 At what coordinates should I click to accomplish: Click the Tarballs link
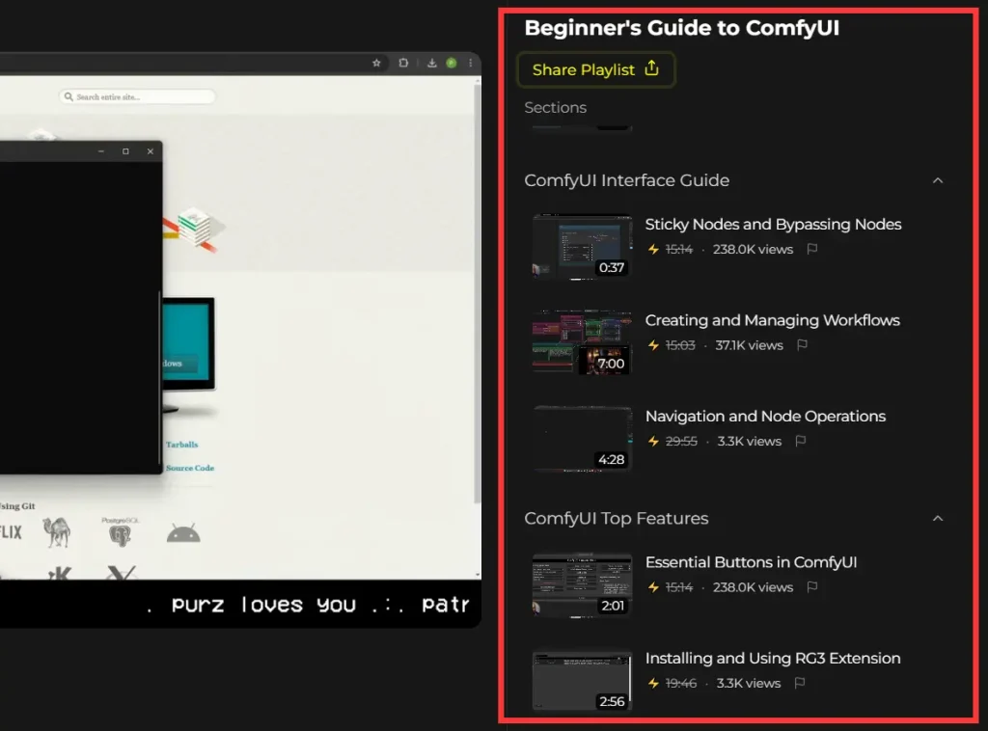tap(181, 445)
